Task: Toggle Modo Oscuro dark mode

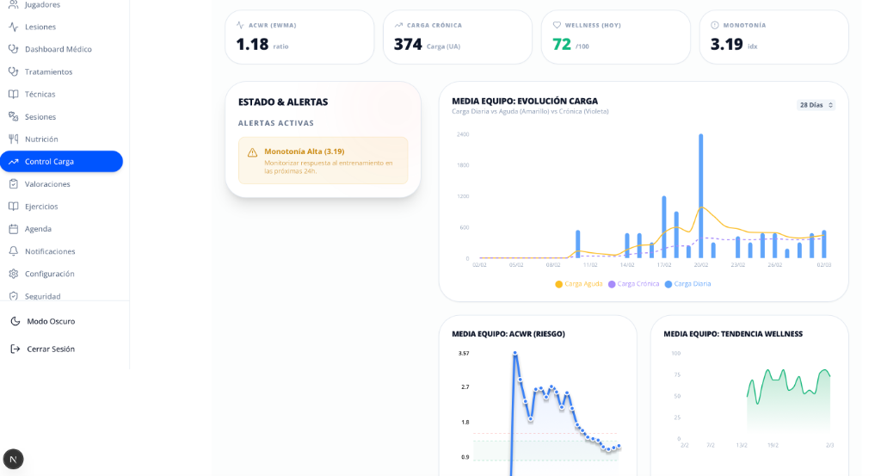Action: click(50, 321)
